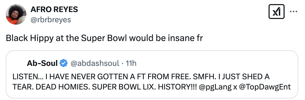The width and height of the screenshot is (305, 100).
Task: Click the @abdashsoul handle in the quote
Action: pyautogui.click(x=95, y=63)
